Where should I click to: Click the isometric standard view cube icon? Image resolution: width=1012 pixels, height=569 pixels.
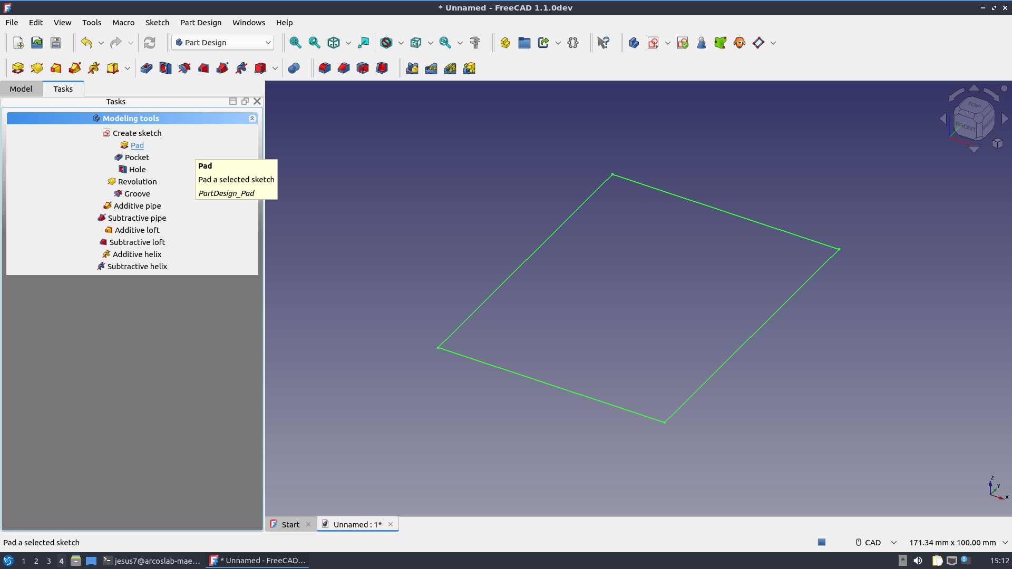333,43
